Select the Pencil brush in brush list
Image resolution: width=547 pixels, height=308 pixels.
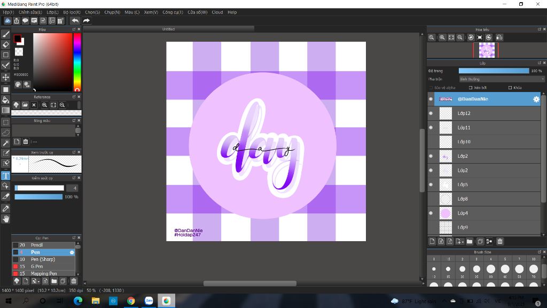(x=36, y=245)
